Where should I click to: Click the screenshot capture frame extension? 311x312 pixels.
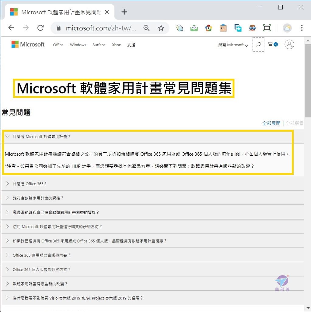click(267, 28)
